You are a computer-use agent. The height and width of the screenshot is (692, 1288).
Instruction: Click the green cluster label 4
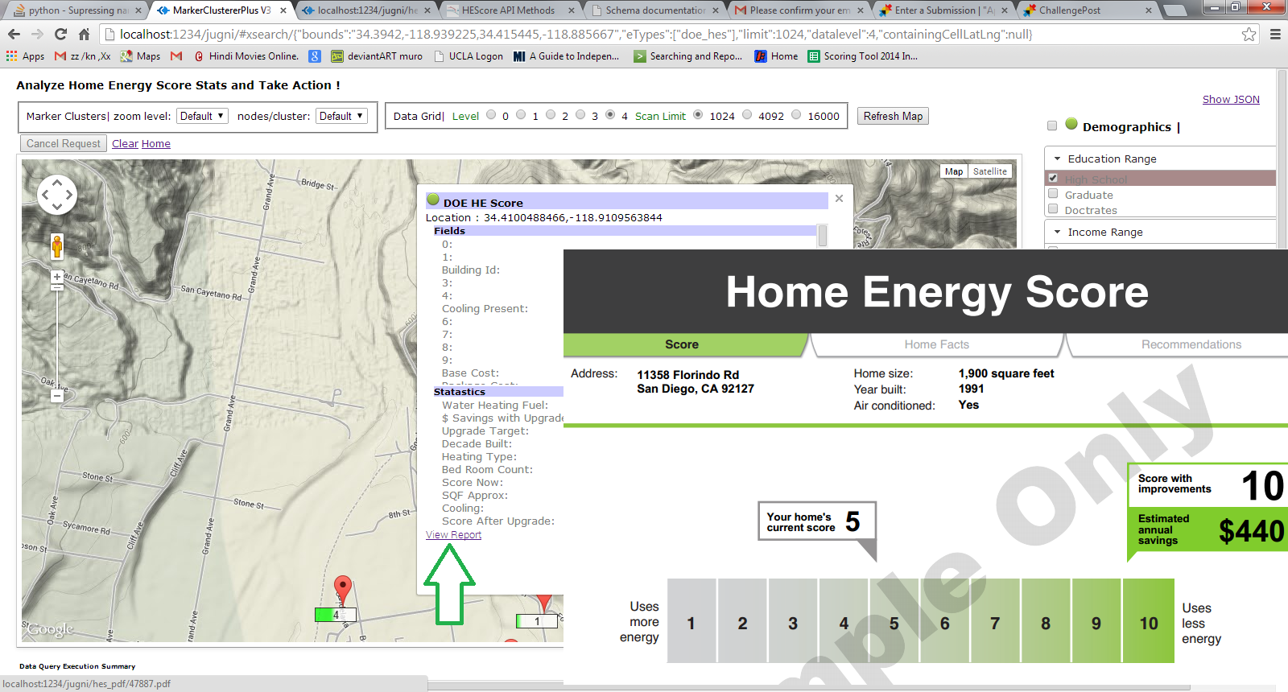pyautogui.click(x=335, y=615)
